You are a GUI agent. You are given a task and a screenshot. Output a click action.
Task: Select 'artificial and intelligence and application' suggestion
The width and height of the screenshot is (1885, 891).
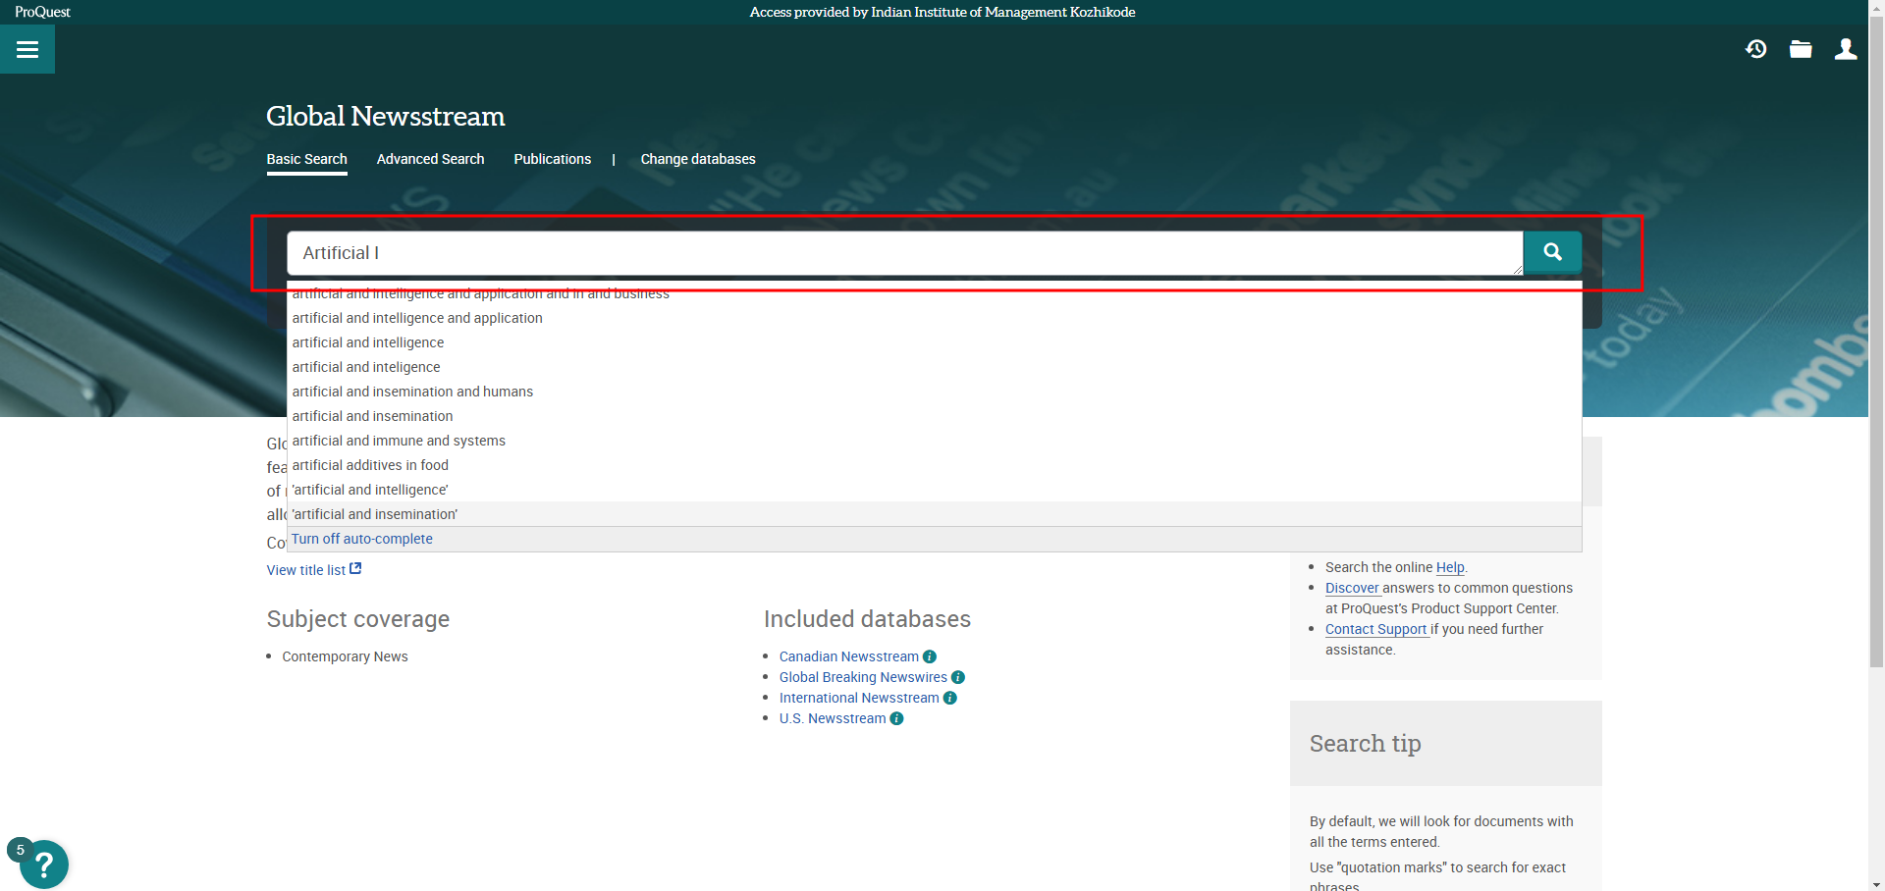click(417, 318)
